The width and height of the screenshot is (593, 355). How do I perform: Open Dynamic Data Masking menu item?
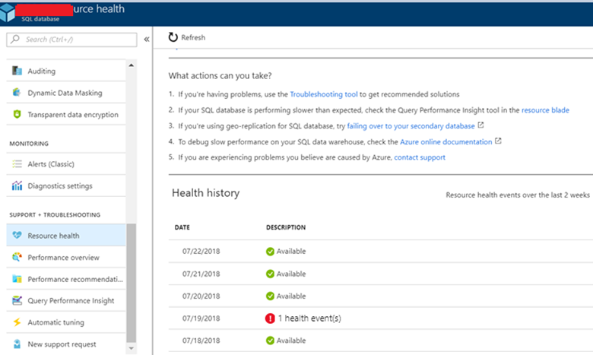[66, 93]
